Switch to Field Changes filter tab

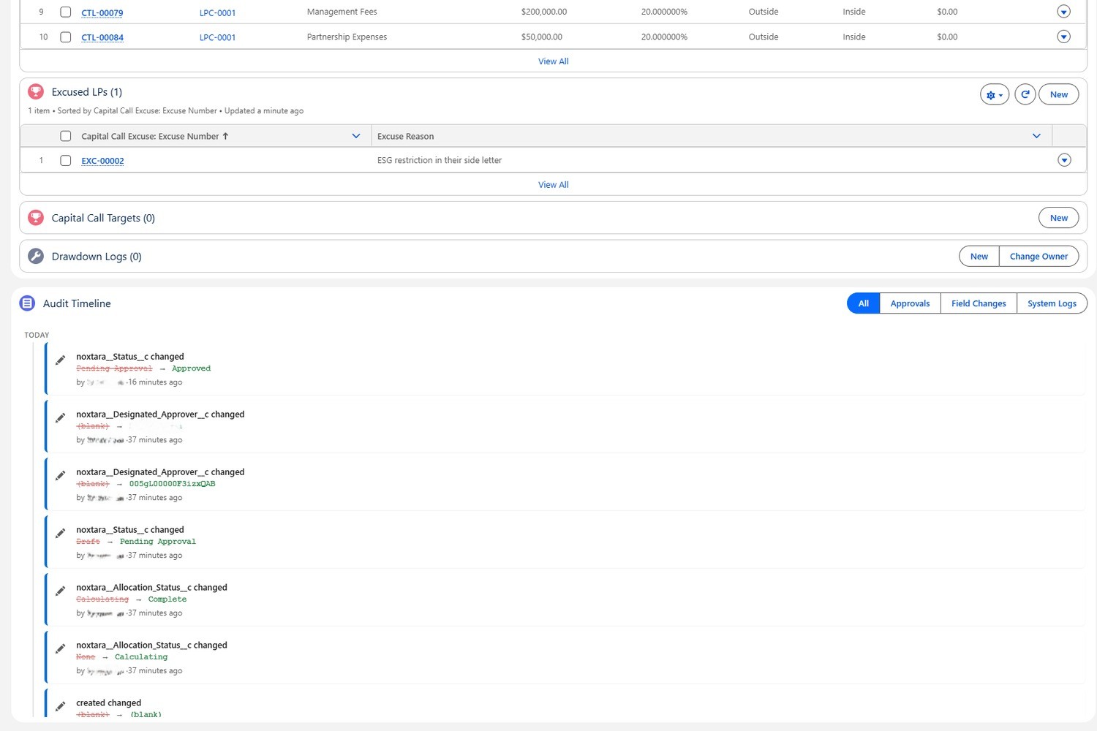coord(979,303)
